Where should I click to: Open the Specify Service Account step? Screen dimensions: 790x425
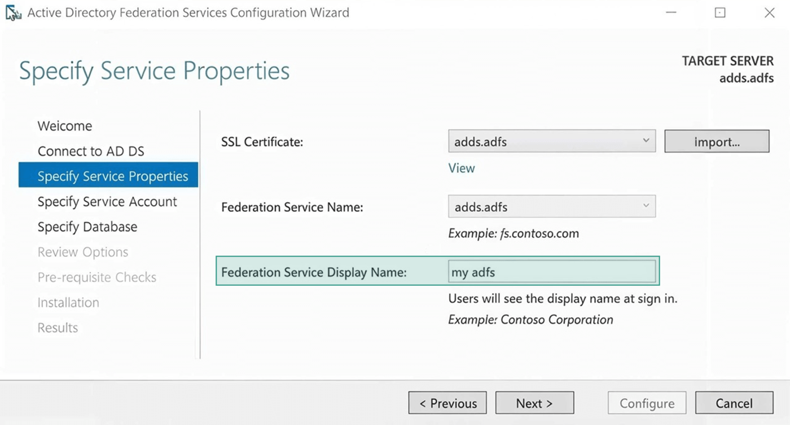(x=107, y=202)
